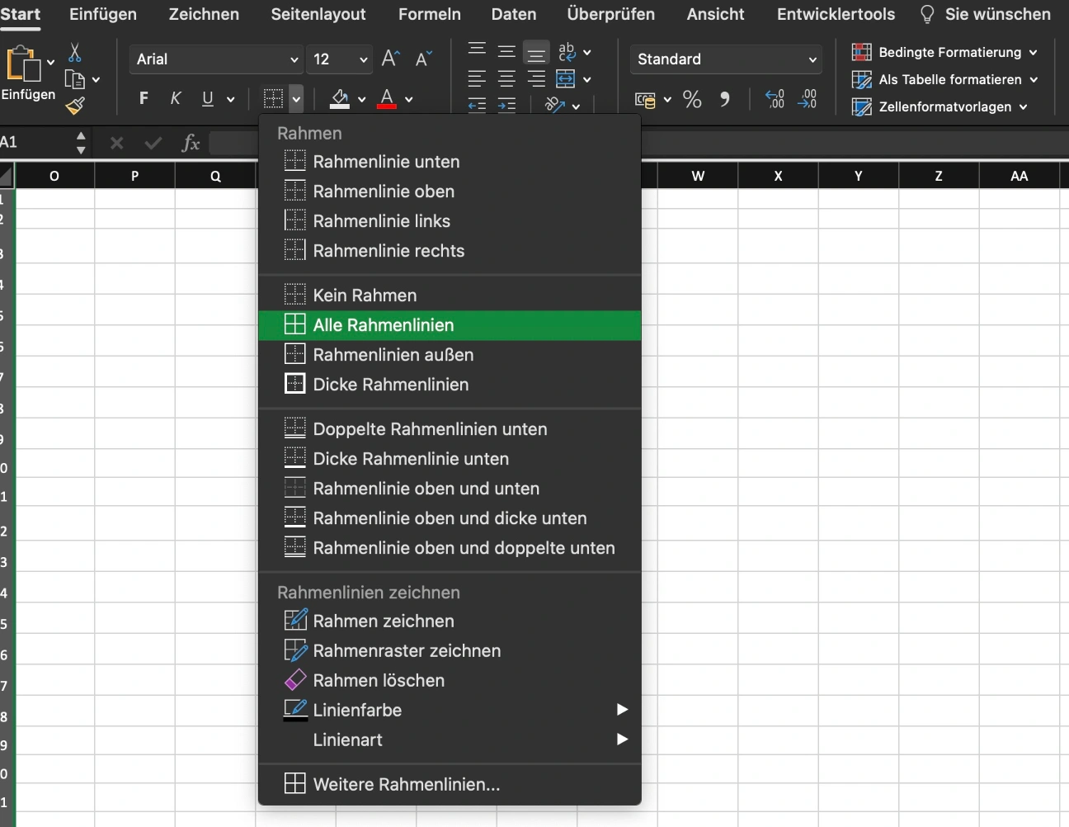The width and height of the screenshot is (1069, 827).
Task: Click the red font color A icon
Action: tap(387, 99)
